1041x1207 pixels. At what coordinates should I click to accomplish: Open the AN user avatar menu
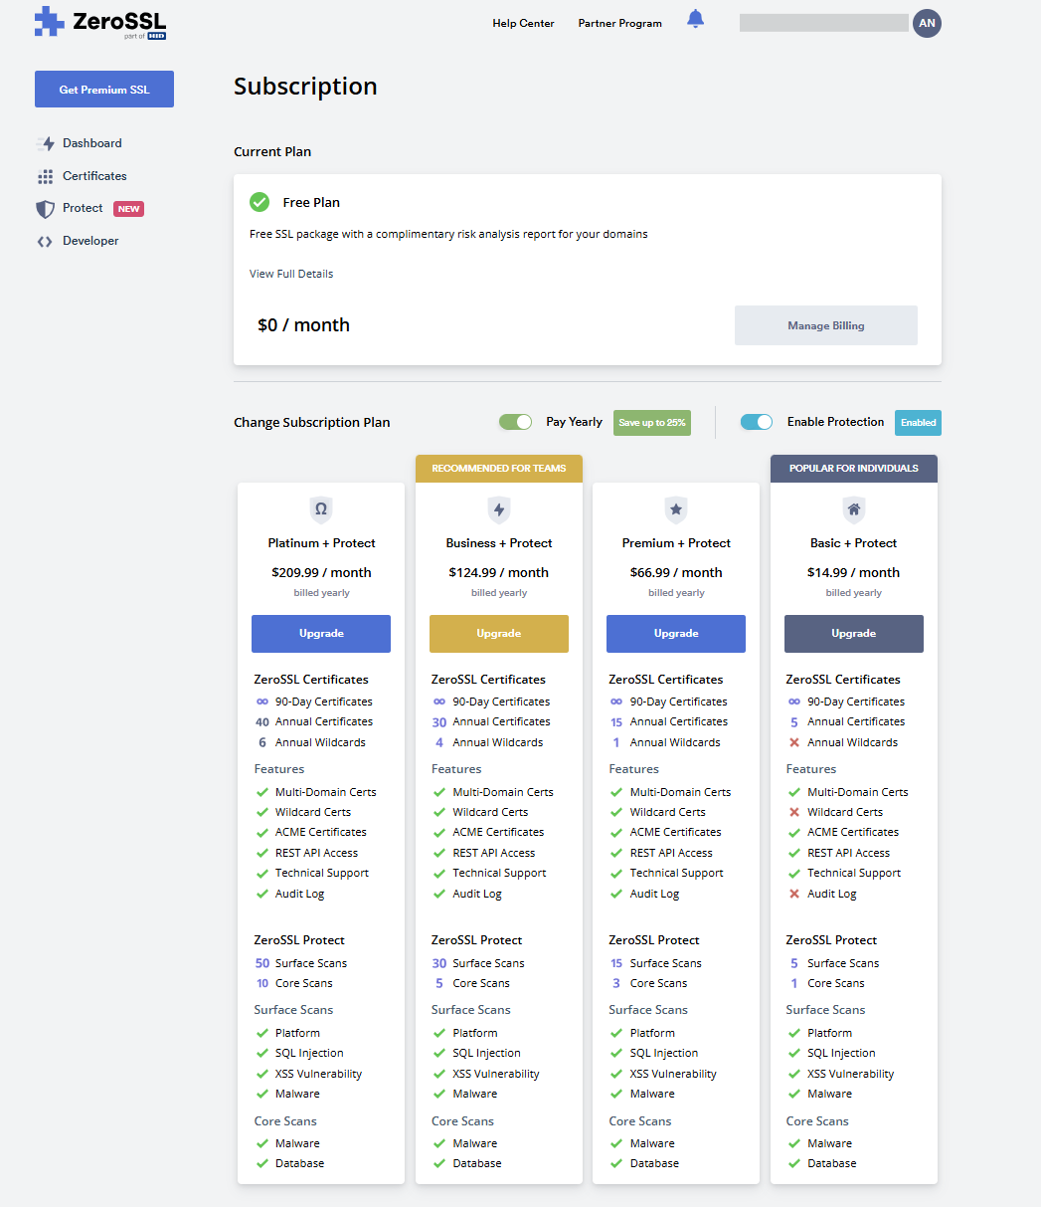pos(927,23)
